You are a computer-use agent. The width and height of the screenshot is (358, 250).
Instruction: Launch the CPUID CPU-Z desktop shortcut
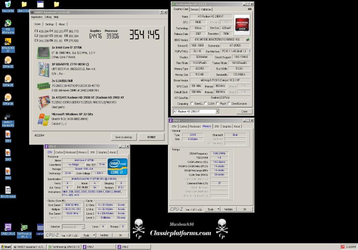pos(8,229)
